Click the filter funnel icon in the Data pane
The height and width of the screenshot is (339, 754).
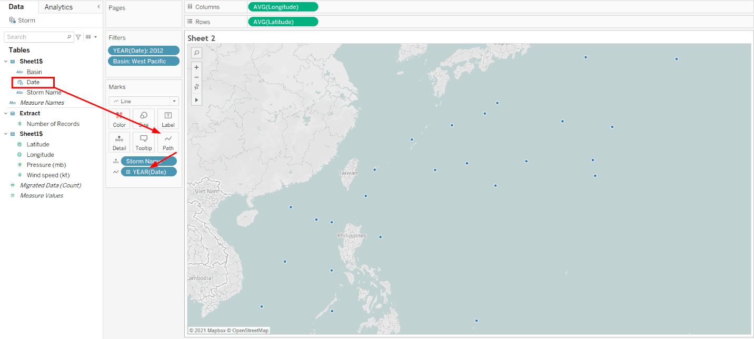click(x=78, y=36)
